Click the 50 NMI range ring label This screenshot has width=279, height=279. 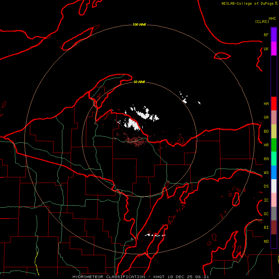139,82
